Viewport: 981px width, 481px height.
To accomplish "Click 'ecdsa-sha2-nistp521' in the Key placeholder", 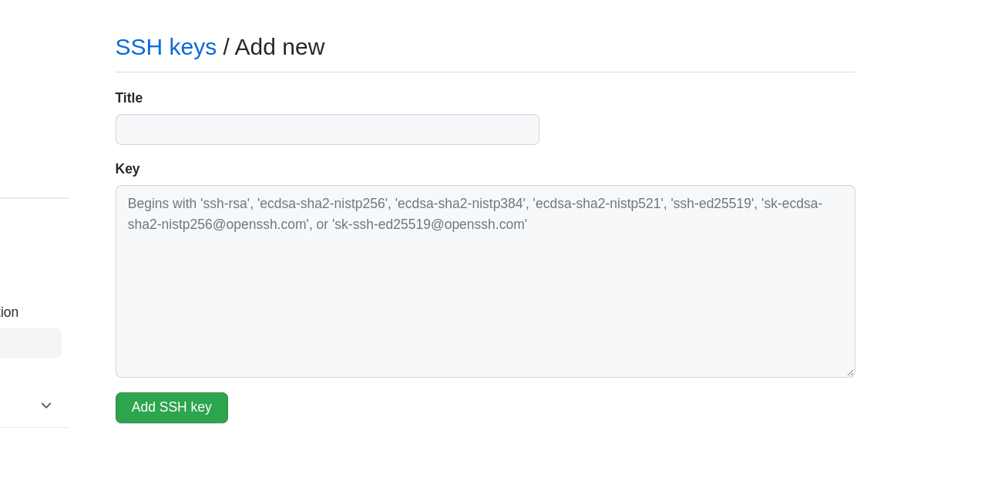I will click(x=598, y=203).
